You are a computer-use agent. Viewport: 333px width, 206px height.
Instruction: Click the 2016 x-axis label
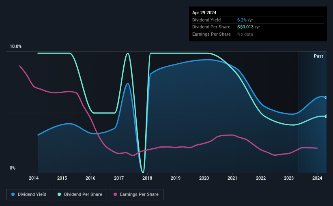click(x=90, y=178)
